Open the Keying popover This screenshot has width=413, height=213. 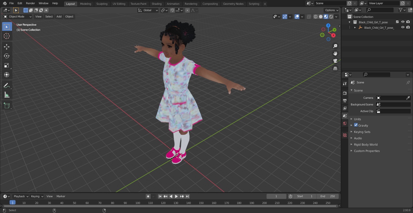tap(37, 196)
